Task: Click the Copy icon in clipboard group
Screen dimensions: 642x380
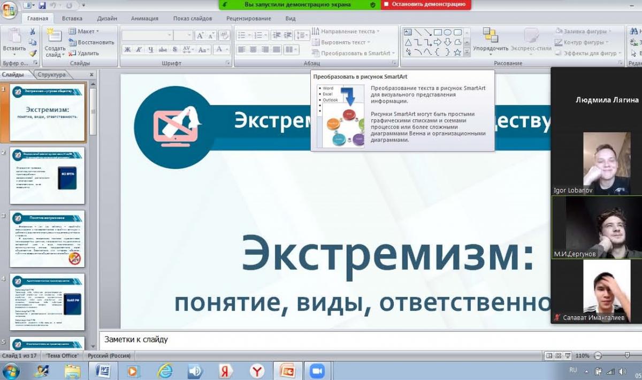Action: [33, 42]
